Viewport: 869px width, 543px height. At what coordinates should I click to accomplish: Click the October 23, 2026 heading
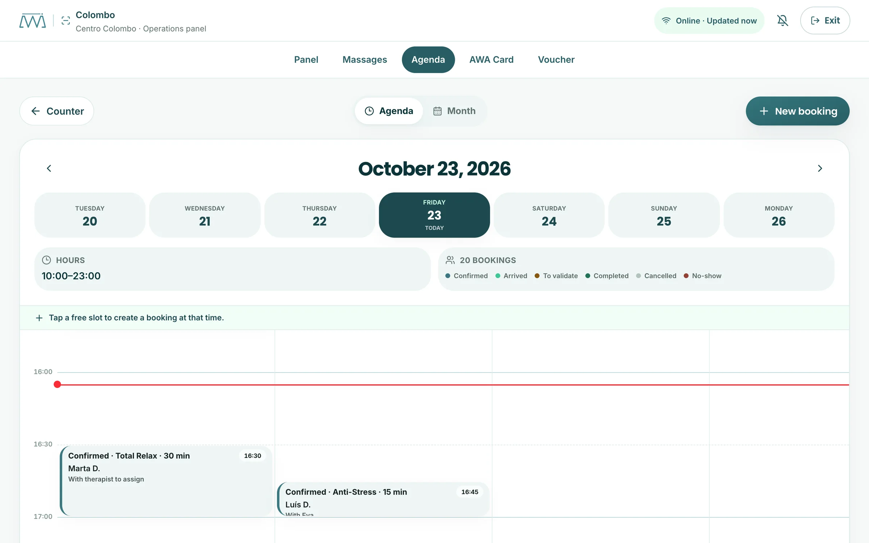pyautogui.click(x=434, y=169)
